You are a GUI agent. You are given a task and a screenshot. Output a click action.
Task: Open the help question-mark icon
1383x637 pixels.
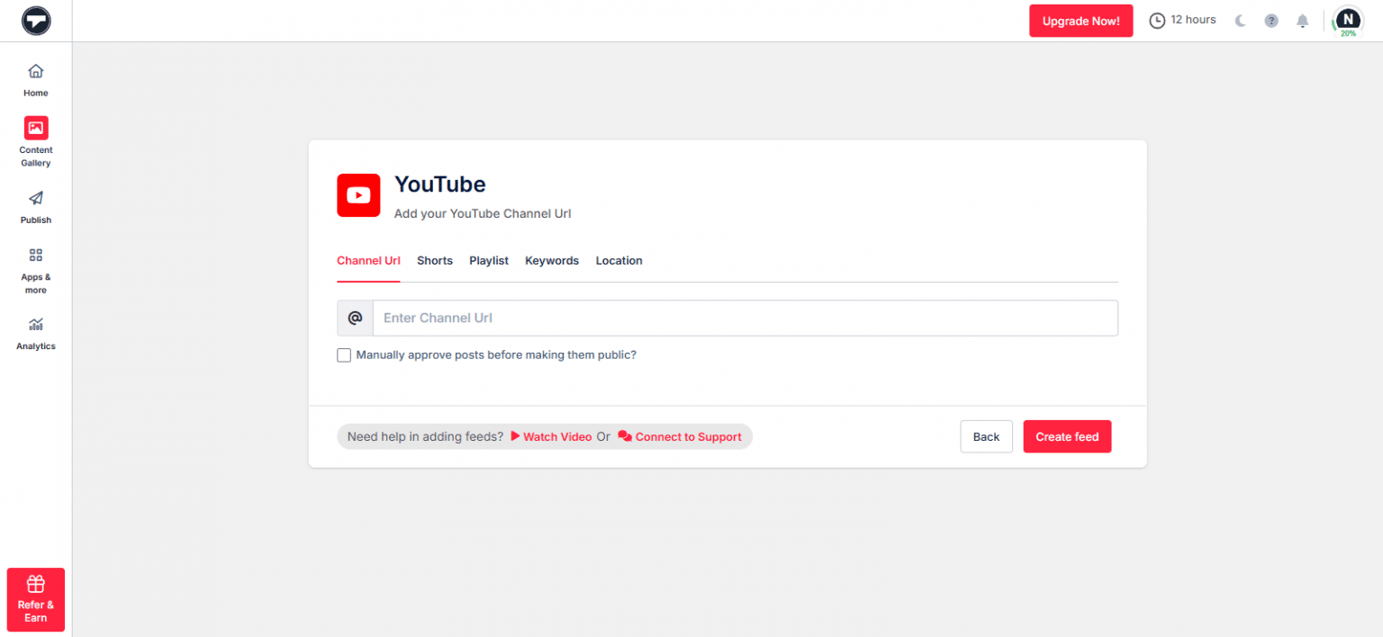click(x=1270, y=20)
